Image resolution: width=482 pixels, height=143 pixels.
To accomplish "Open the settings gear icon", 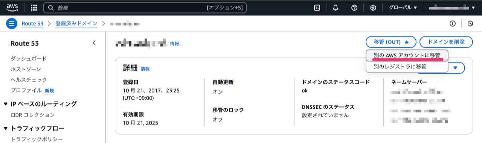I will click(373, 8).
